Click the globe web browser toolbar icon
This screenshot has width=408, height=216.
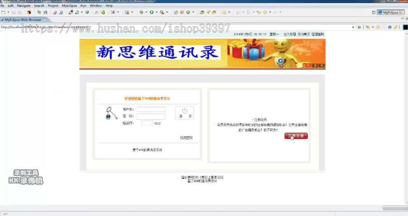coord(87,12)
